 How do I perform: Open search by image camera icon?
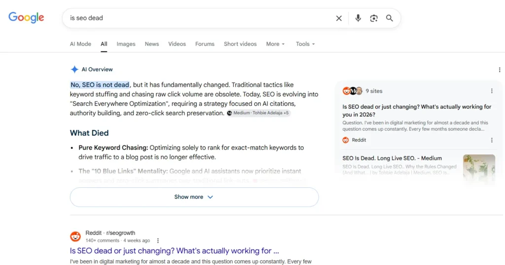[374, 18]
